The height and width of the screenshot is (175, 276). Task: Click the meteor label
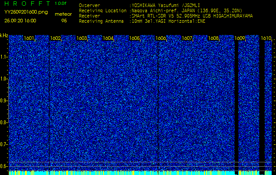(63, 14)
